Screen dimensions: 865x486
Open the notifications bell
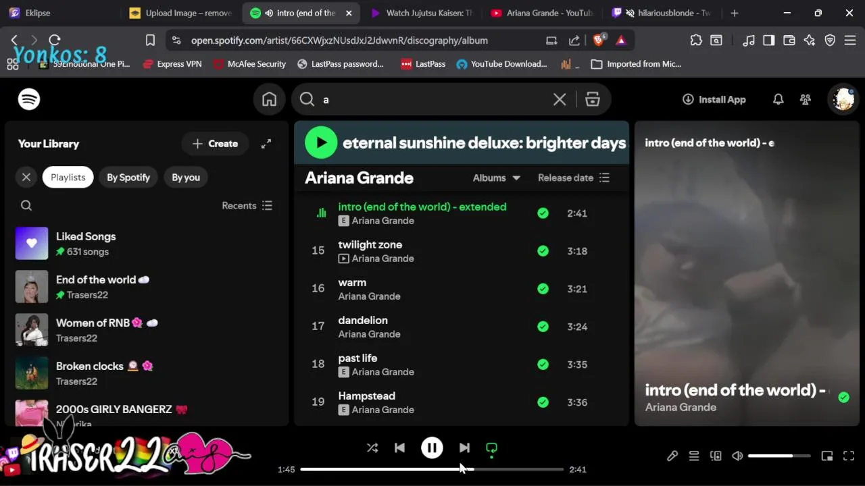point(778,99)
